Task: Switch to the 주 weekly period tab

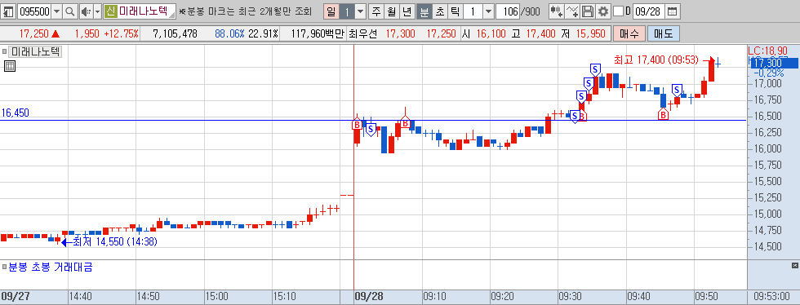Action: coord(376,11)
